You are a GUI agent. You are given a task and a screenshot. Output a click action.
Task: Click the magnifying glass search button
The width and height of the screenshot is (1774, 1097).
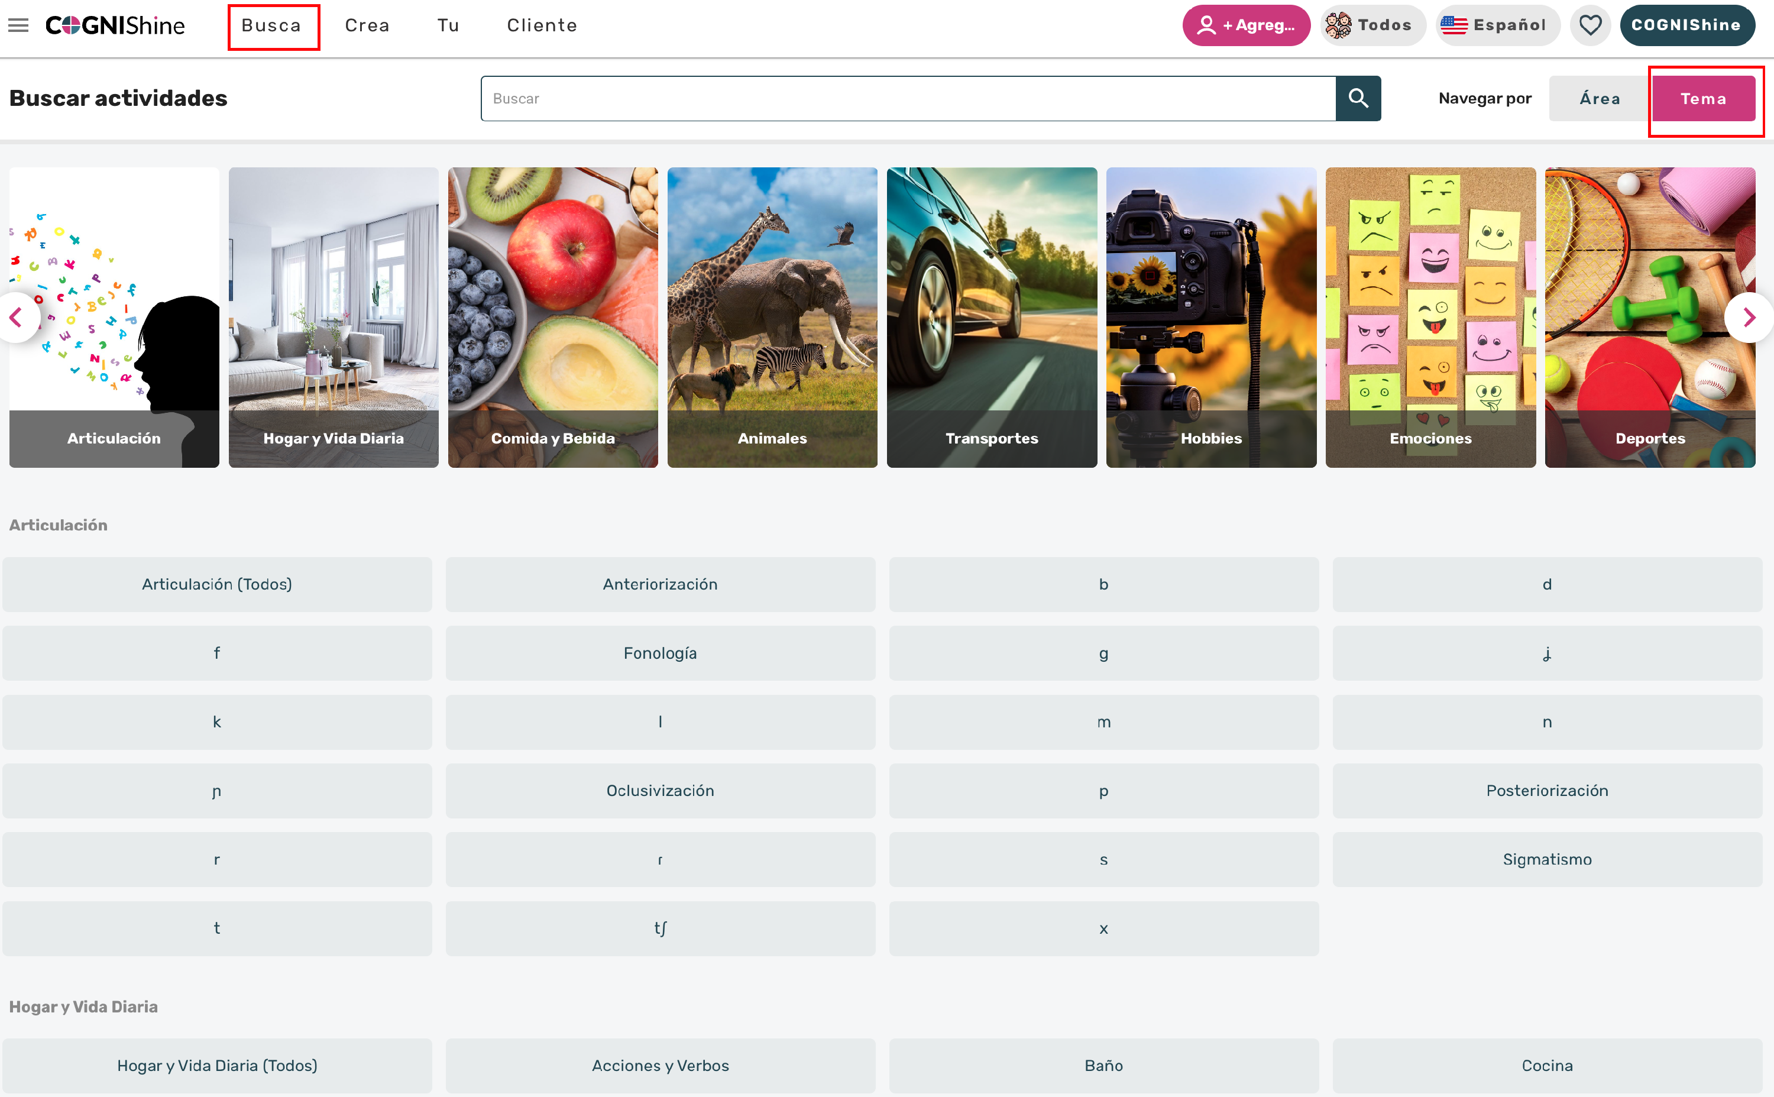(1358, 98)
